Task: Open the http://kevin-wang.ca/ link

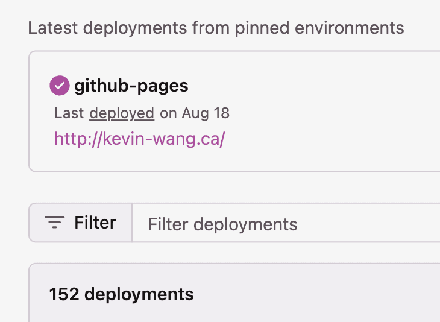Action: click(140, 139)
